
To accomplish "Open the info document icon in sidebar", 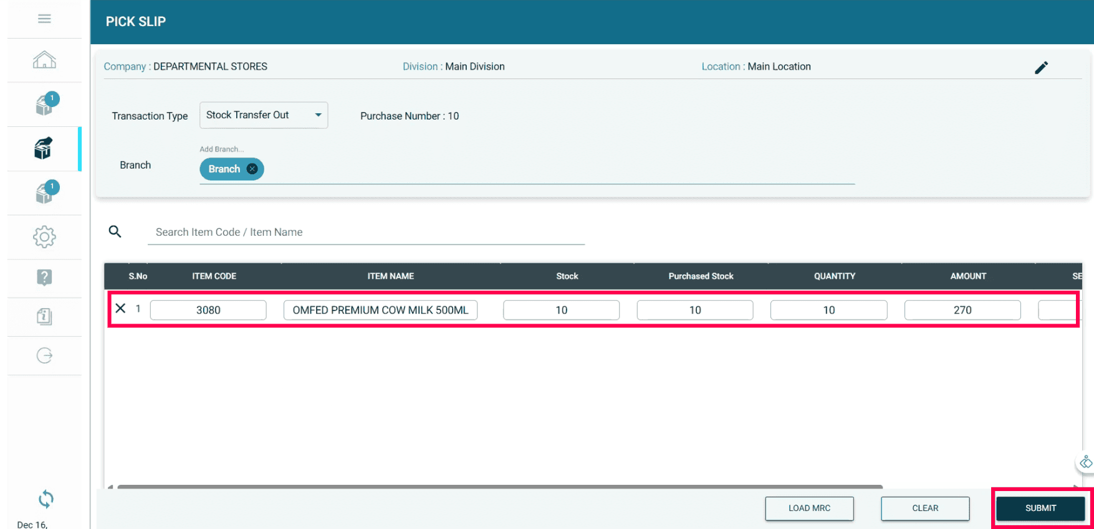I will (44, 316).
